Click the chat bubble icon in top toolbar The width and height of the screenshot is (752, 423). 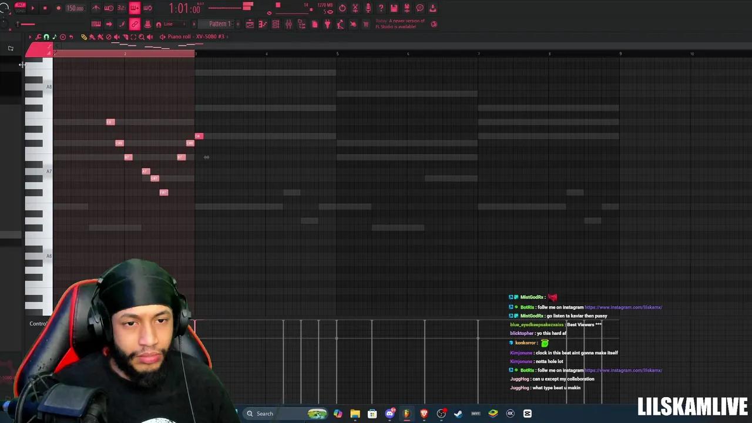pyautogui.click(x=419, y=8)
